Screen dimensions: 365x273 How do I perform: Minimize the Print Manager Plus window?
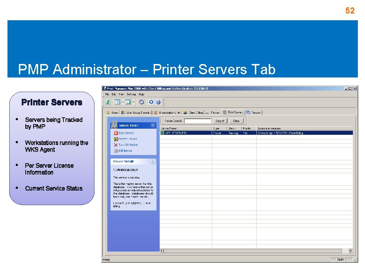pyautogui.click(x=346, y=89)
